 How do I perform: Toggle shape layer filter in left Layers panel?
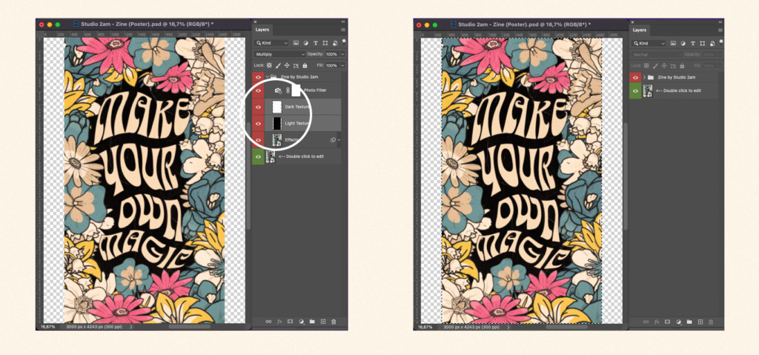pyautogui.click(x=325, y=43)
